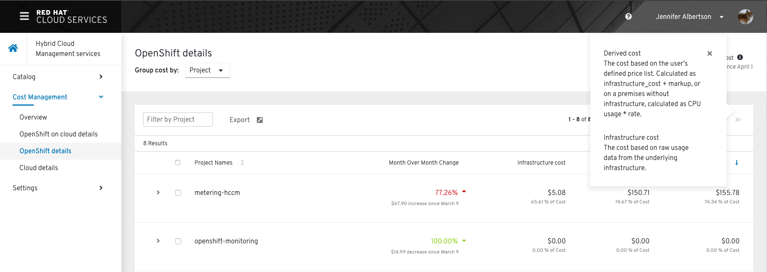Image resolution: width=767 pixels, height=272 pixels.
Task: Focus the Filter by Project field
Action: [178, 120]
